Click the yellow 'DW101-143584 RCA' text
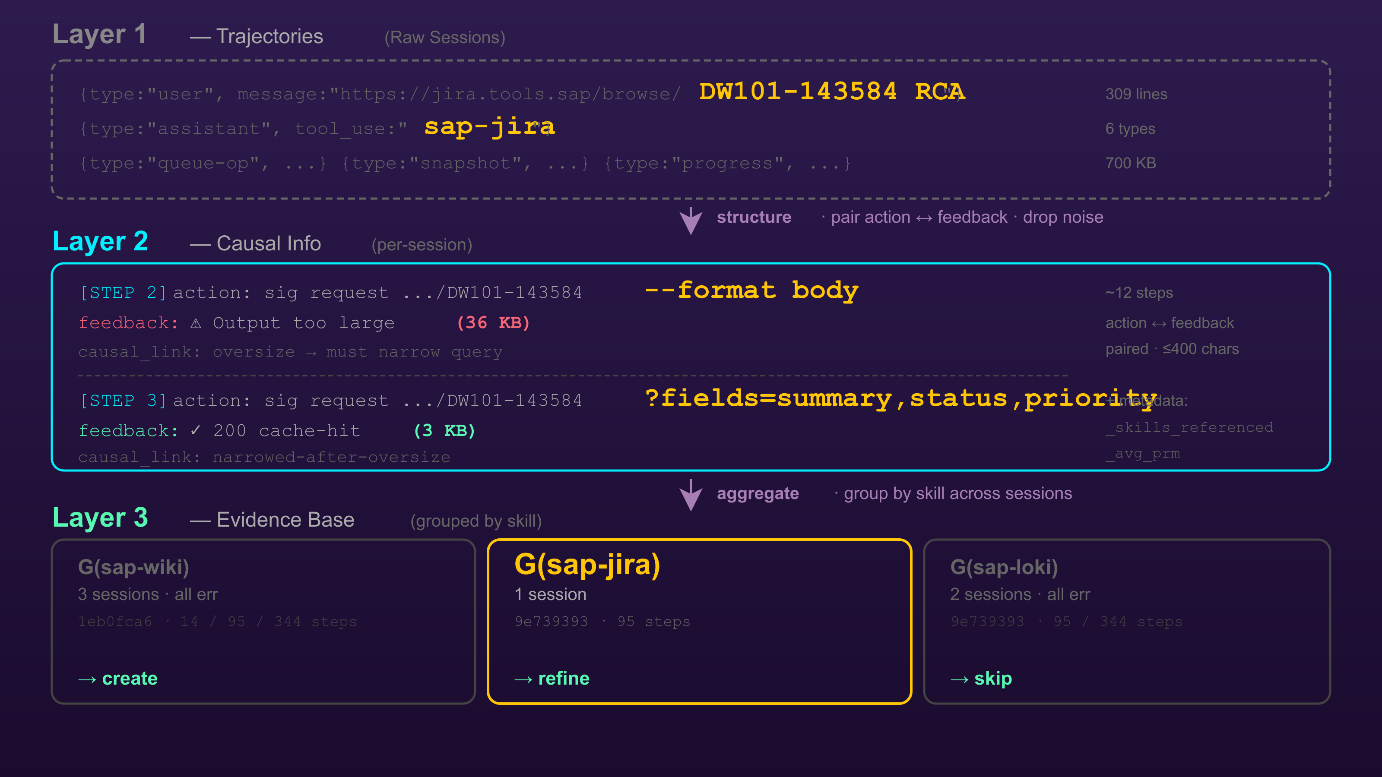Image resolution: width=1382 pixels, height=777 pixels. 832,91
